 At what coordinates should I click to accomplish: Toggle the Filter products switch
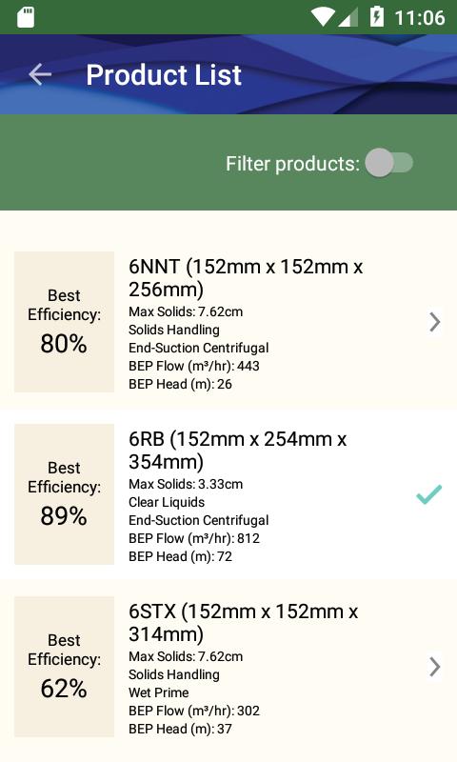tap(389, 163)
